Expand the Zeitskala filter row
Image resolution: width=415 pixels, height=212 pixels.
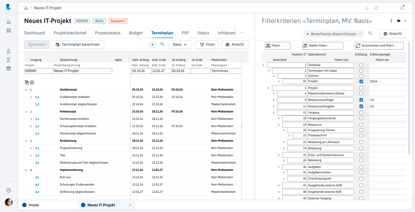coord(263,65)
